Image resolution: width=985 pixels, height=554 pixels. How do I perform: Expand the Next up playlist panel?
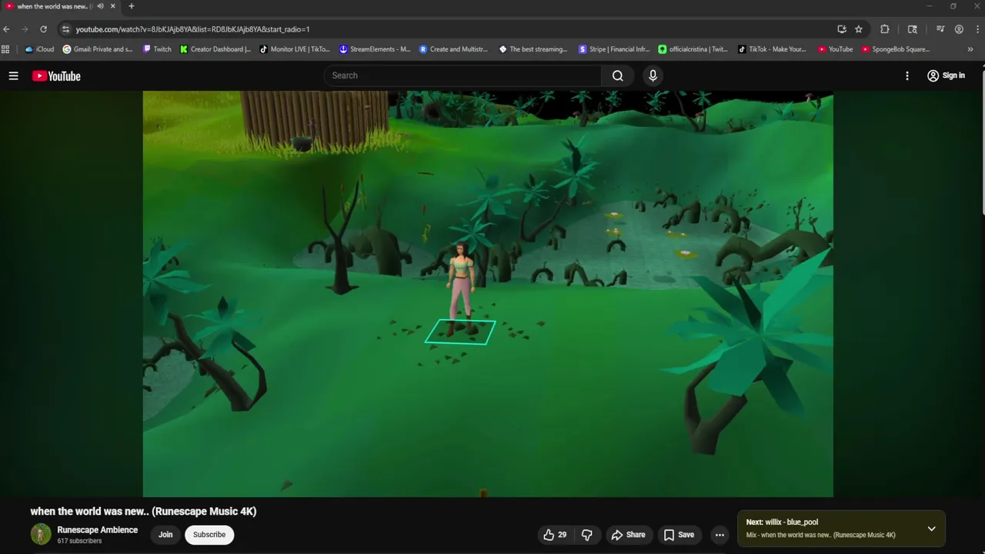[931, 529]
